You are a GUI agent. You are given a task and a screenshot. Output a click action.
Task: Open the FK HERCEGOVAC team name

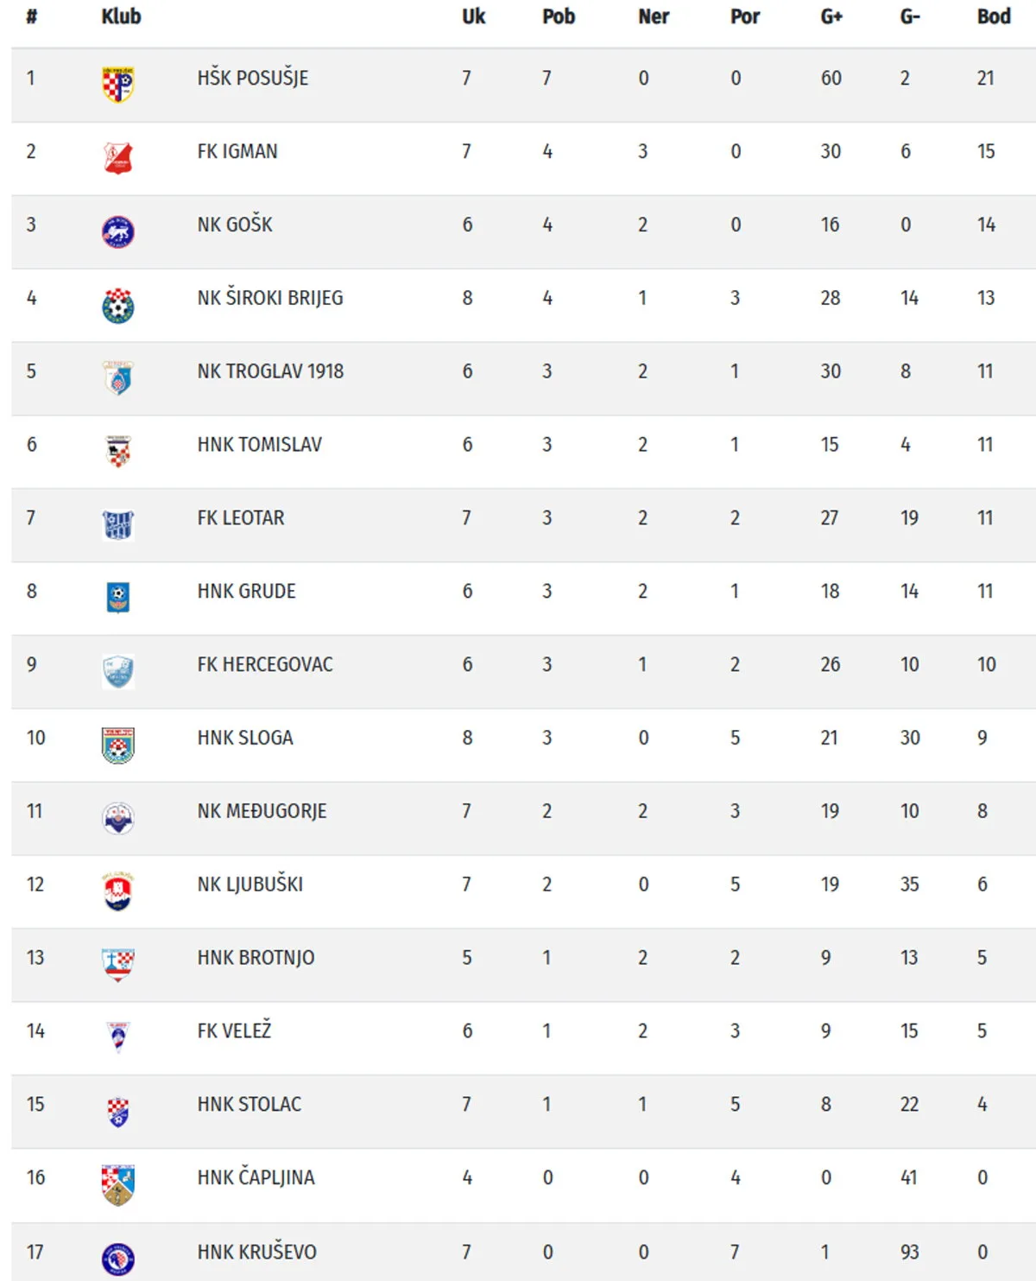point(264,664)
